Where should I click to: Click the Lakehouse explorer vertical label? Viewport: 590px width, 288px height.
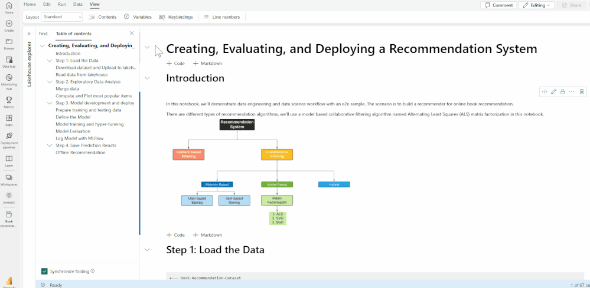tap(30, 64)
